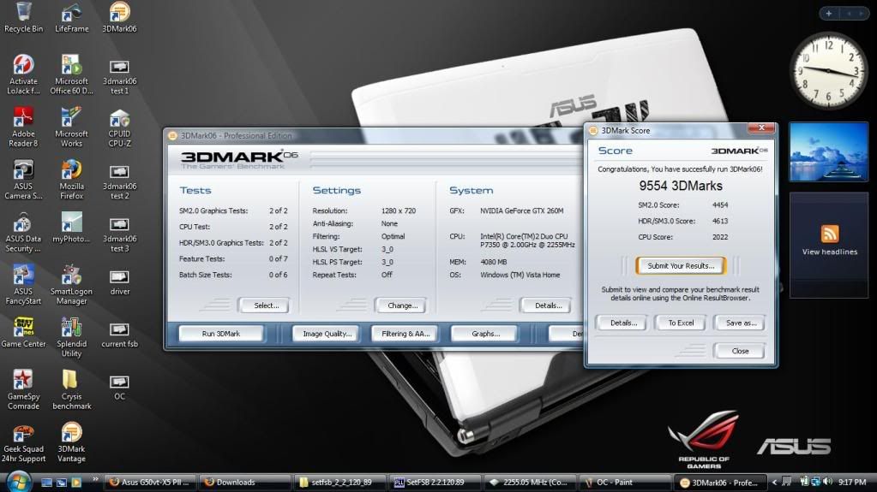Open Microsoft Office 60 Day shortcut

point(72,74)
